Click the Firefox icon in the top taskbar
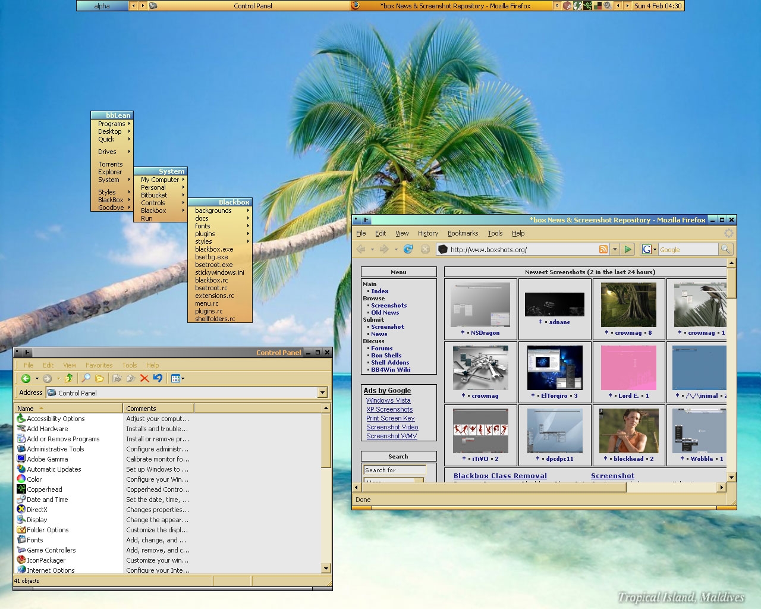Image resolution: width=761 pixels, height=609 pixels. coord(356,5)
